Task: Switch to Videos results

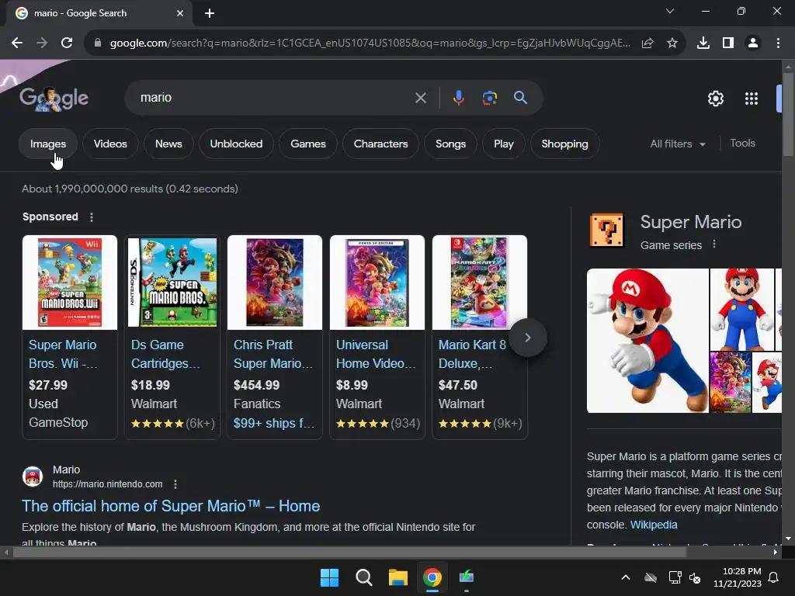Action: 110,144
